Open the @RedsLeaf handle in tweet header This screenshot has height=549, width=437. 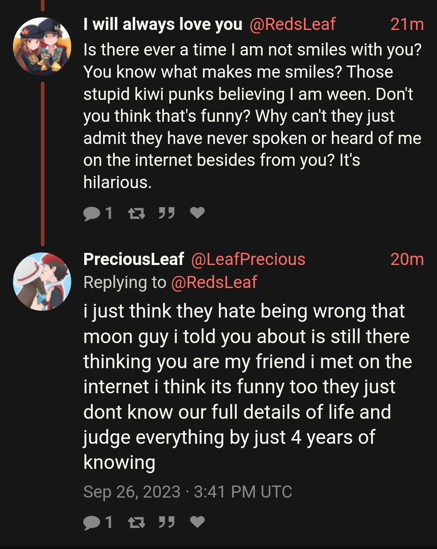coord(293,24)
